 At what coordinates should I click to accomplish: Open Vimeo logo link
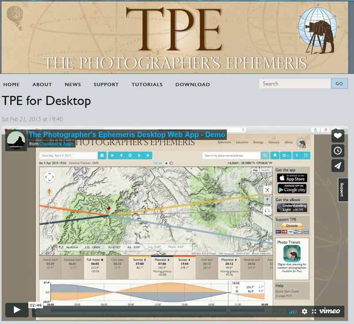pos(329,311)
